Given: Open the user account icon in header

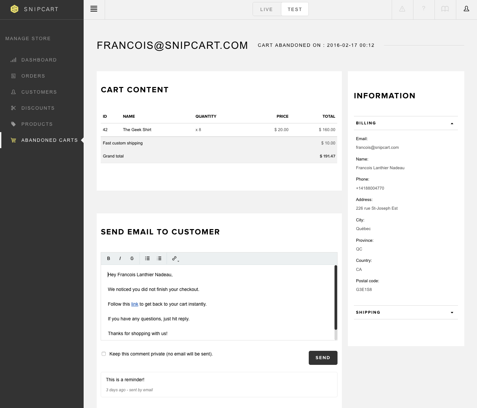Looking at the screenshot, I should coord(466,9).
